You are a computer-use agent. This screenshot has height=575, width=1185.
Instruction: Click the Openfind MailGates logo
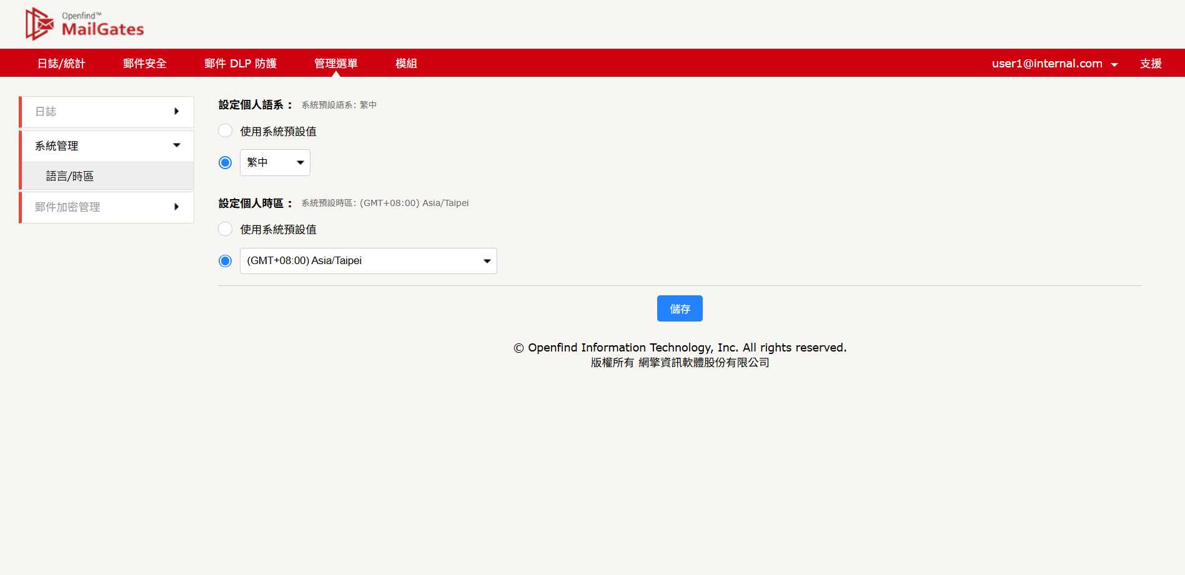point(84,24)
